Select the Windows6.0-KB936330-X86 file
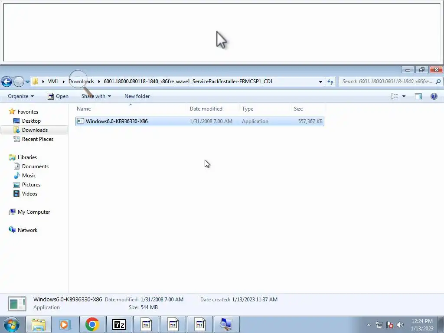 click(200, 121)
